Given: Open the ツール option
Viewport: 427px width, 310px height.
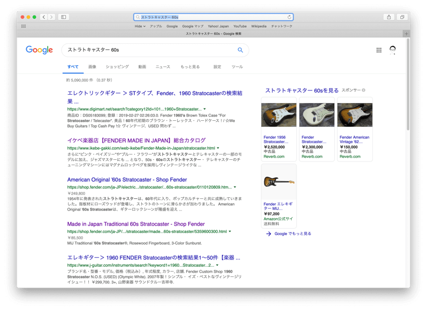Looking at the screenshot, I should coord(237,67).
